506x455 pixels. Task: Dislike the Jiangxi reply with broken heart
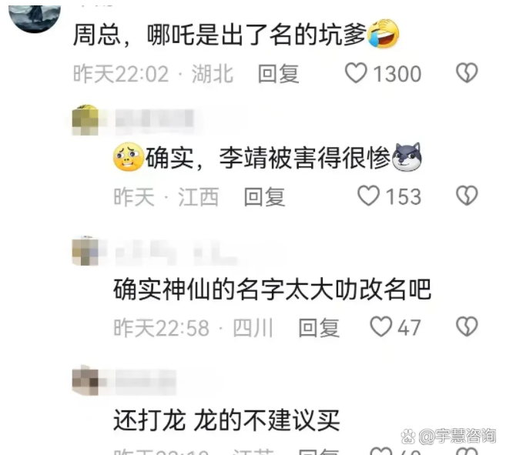[x=467, y=196]
